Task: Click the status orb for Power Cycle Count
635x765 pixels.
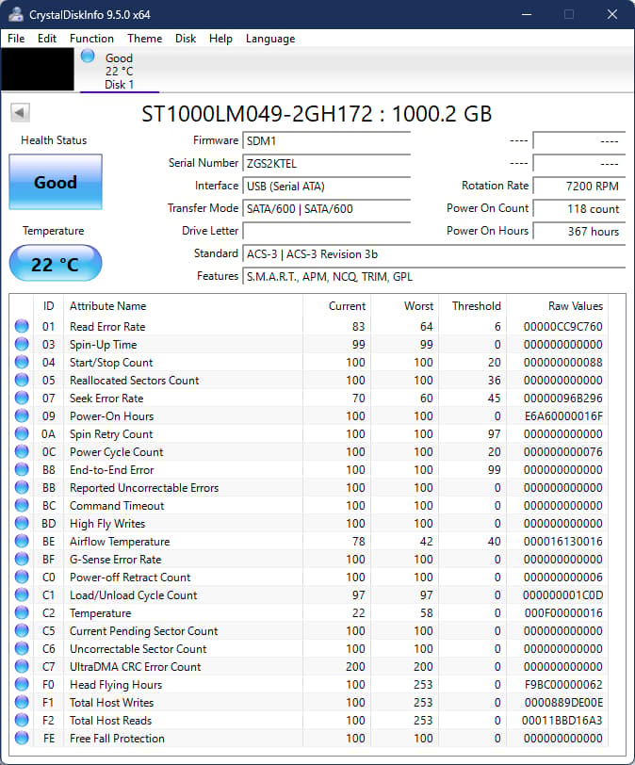Action: pyautogui.click(x=22, y=451)
